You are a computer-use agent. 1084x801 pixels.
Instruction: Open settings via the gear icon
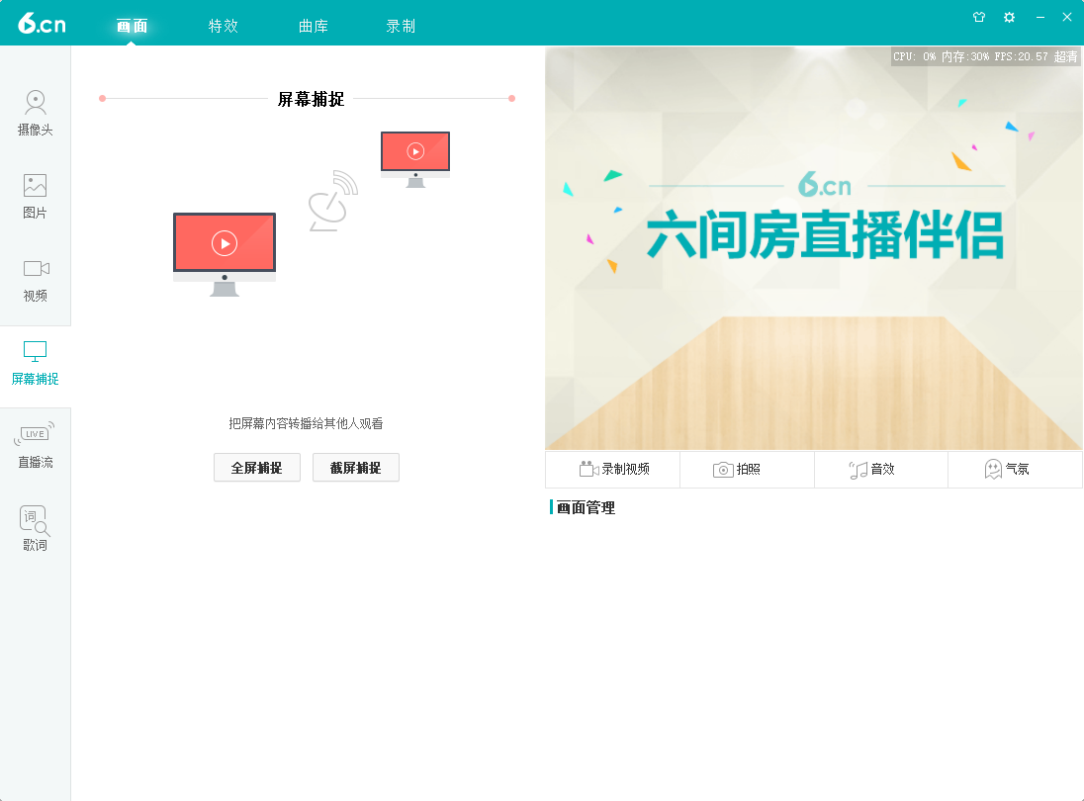click(x=1010, y=17)
